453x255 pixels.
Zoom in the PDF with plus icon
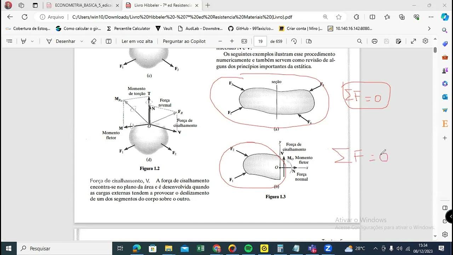(x=232, y=41)
